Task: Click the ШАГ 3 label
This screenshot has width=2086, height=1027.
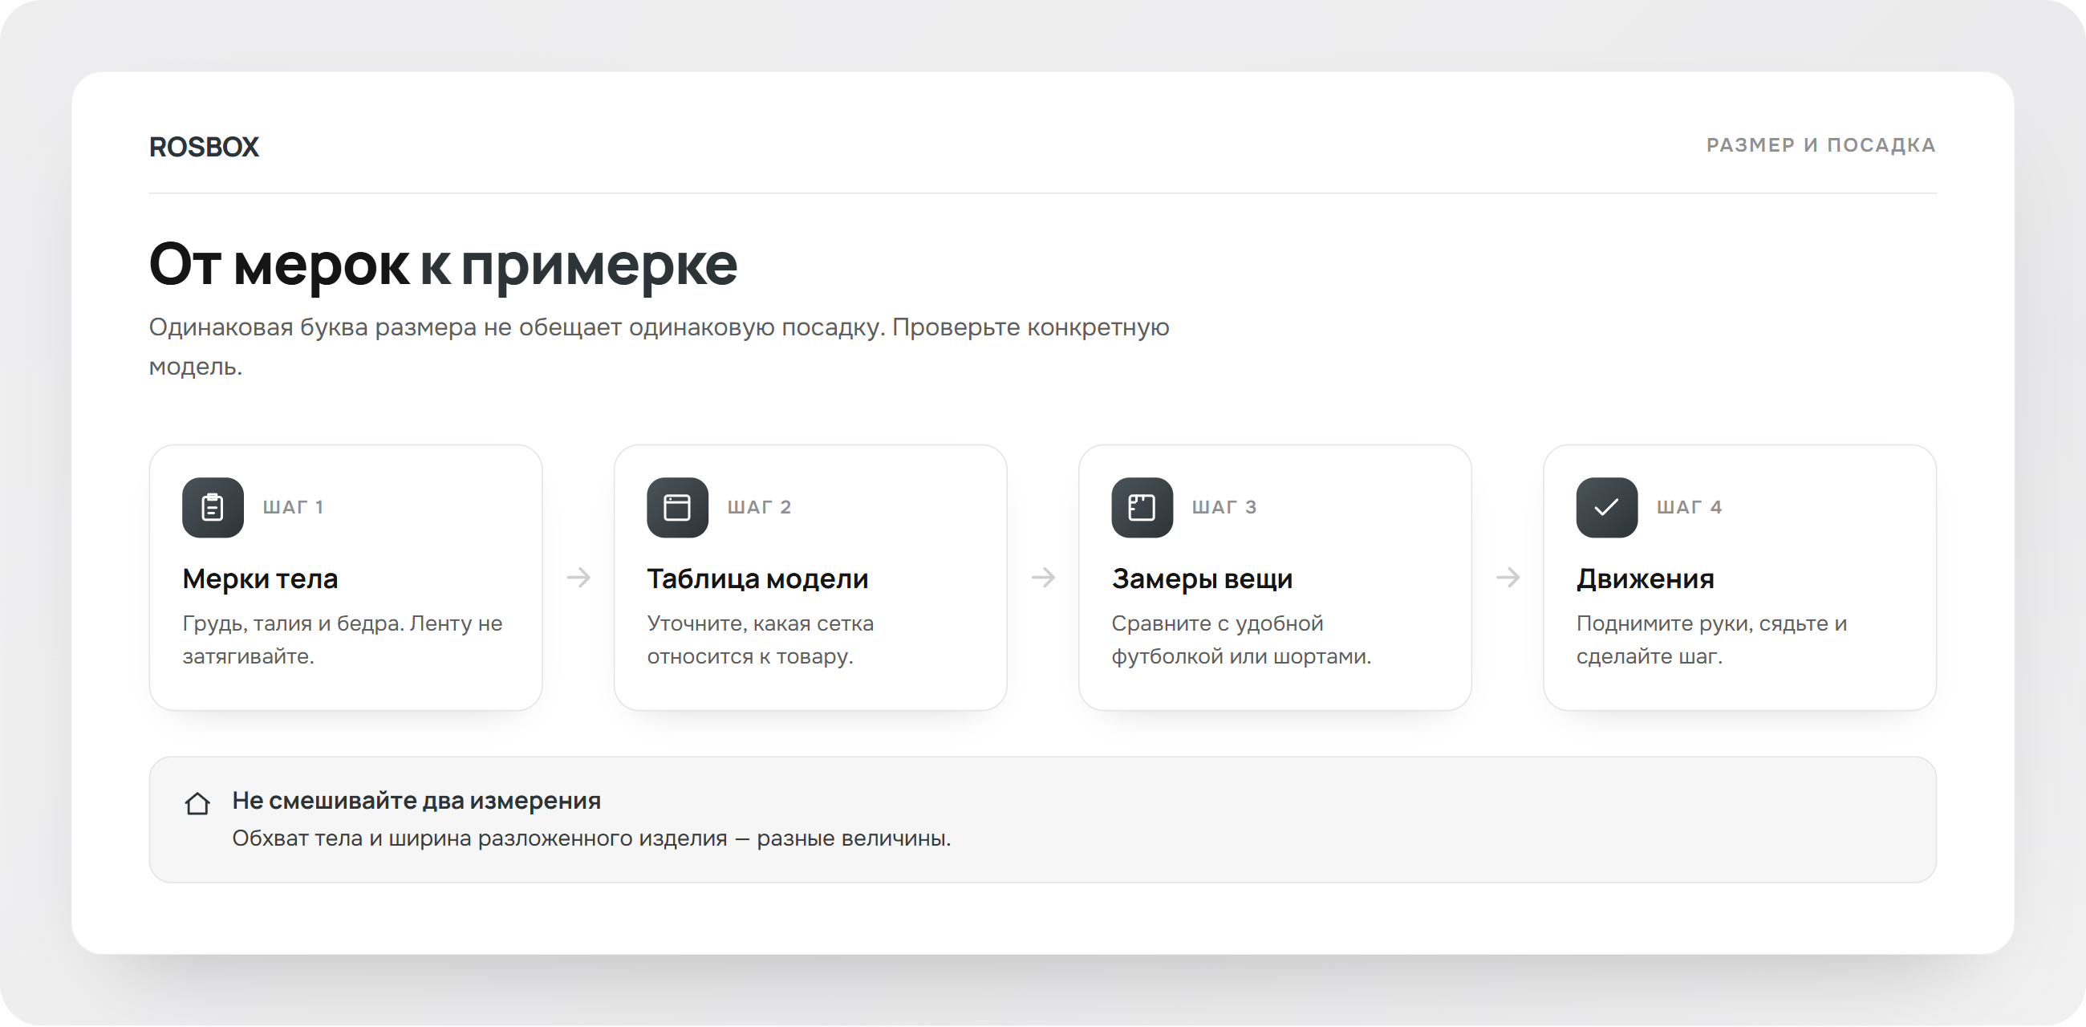Action: click(1224, 508)
